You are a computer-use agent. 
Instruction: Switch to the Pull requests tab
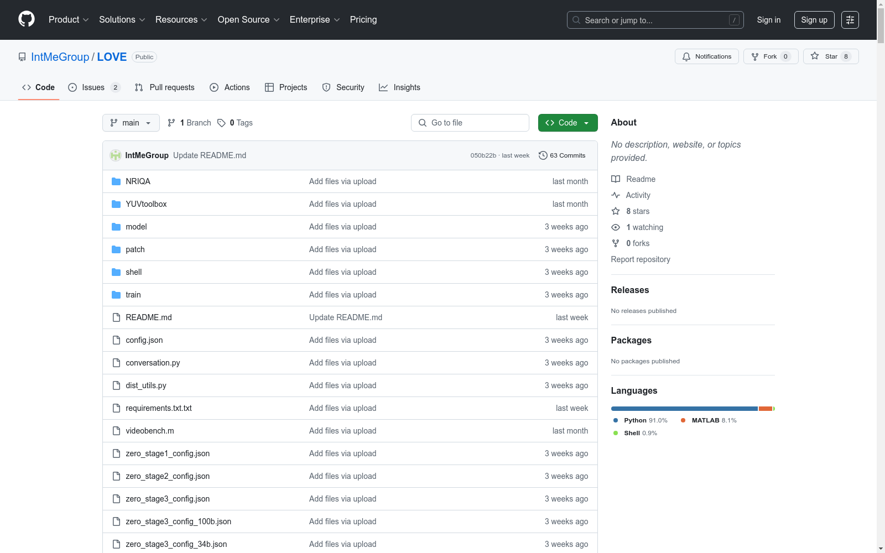point(165,87)
